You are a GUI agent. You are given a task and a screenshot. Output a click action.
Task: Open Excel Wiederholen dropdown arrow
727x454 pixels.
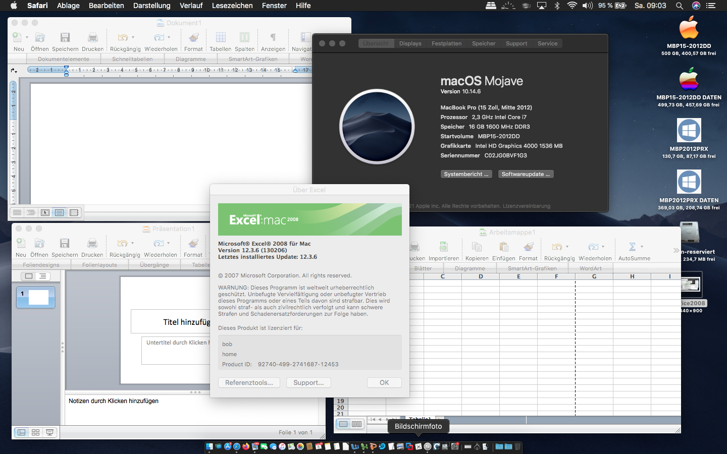(603, 247)
